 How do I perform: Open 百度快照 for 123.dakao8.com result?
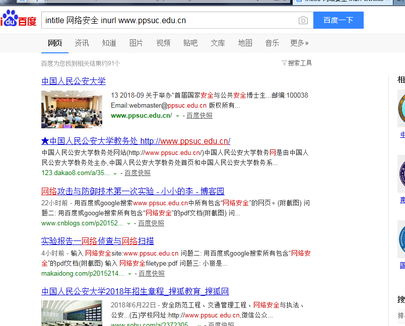coord(138,173)
